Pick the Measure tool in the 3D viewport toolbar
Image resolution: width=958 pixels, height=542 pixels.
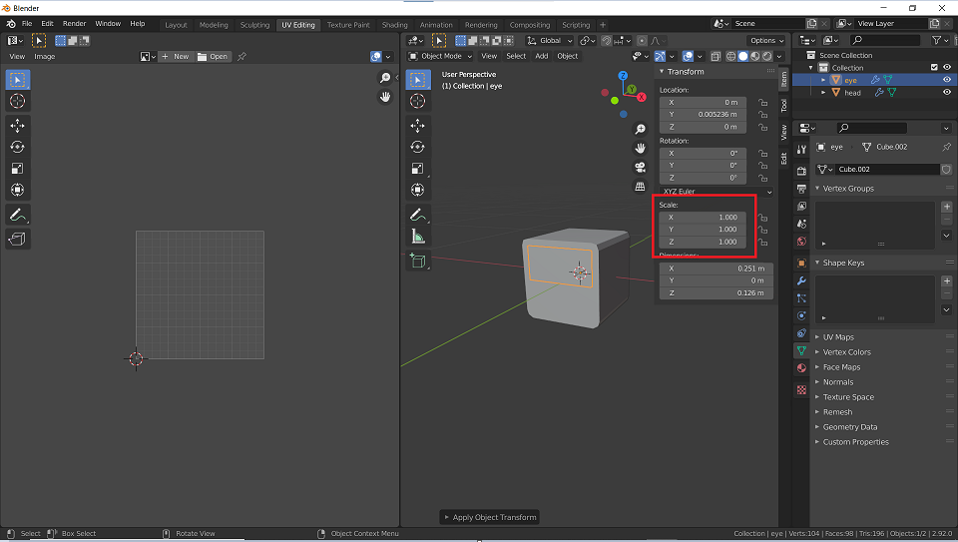pos(418,236)
